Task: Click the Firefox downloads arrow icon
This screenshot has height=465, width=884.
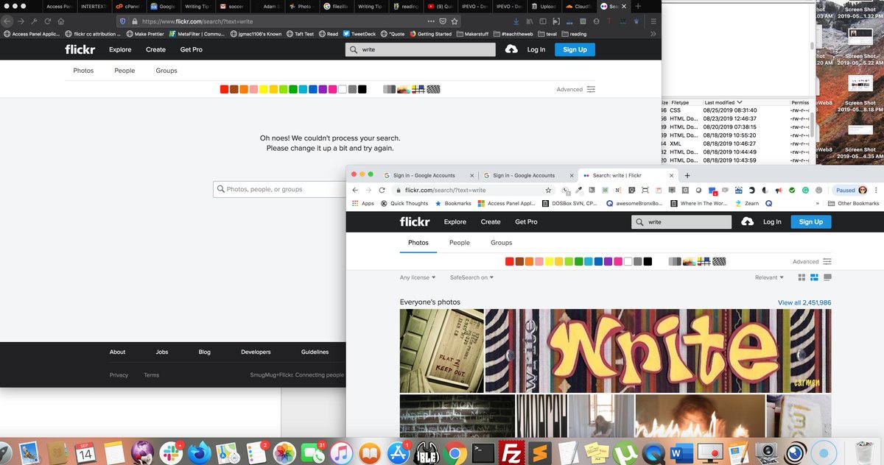Action: tap(516, 21)
